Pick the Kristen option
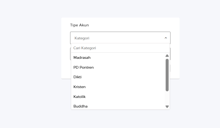The height and width of the screenshot is (128, 220). [x=79, y=87]
